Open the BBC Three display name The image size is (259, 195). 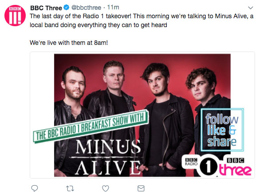tap(46, 8)
